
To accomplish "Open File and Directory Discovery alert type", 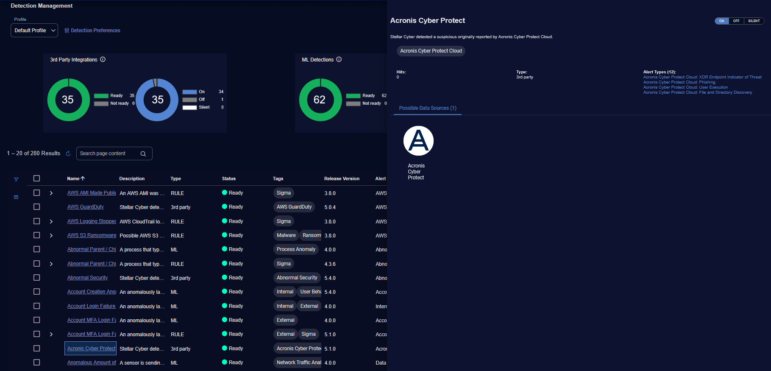I will click(698, 92).
